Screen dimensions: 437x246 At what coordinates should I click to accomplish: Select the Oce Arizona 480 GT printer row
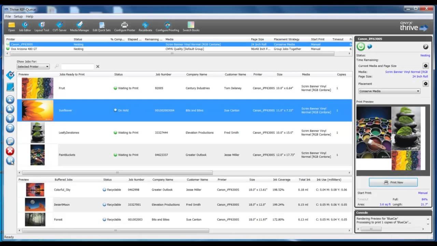coord(24,49)
